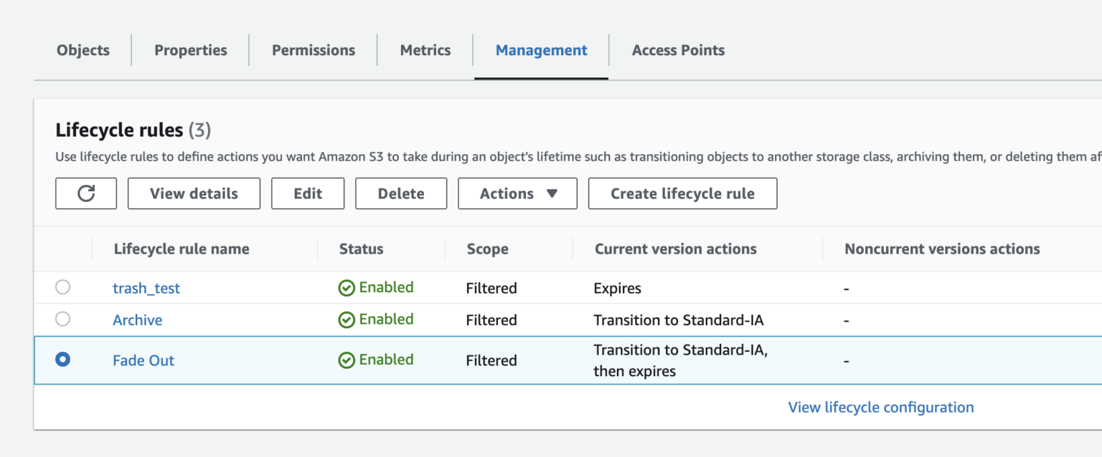Go to the Access Points tab
This screenshot has height=457, width=1102.
tap(678, 50)
